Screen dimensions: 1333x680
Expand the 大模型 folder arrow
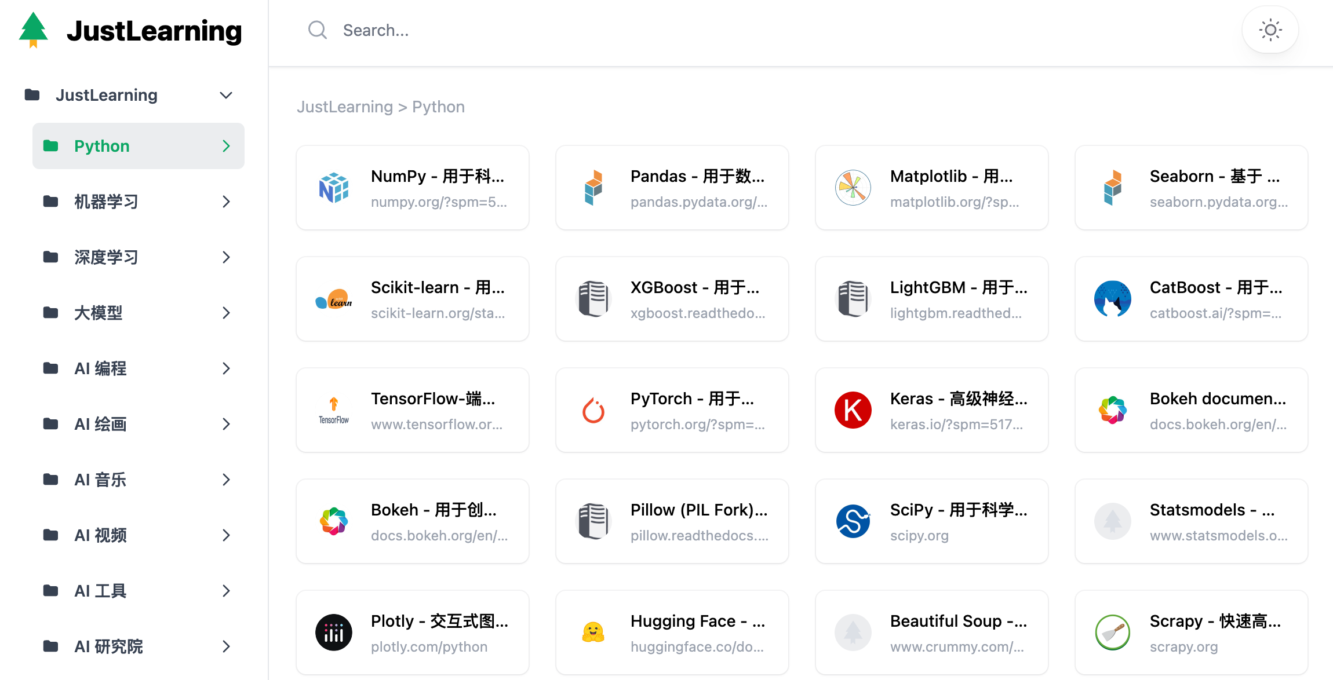tap(226, 313)
